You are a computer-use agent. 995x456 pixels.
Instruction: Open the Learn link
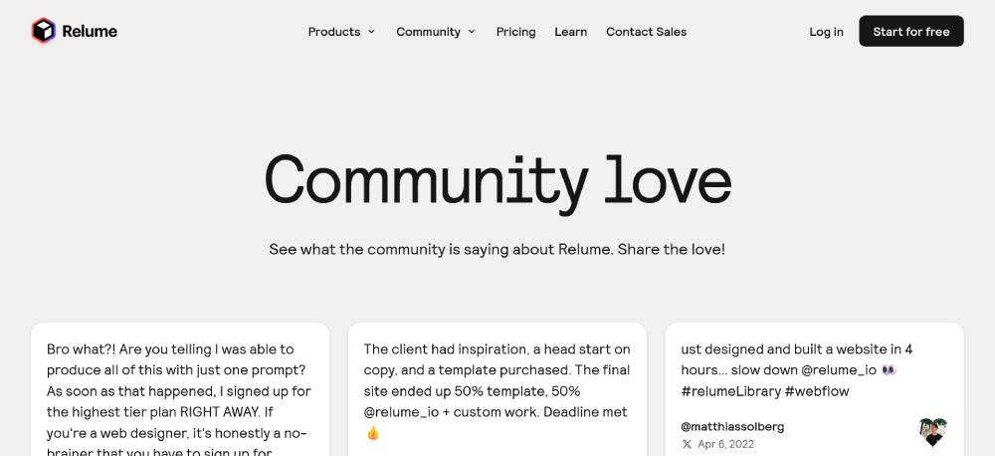click(570, 32)
